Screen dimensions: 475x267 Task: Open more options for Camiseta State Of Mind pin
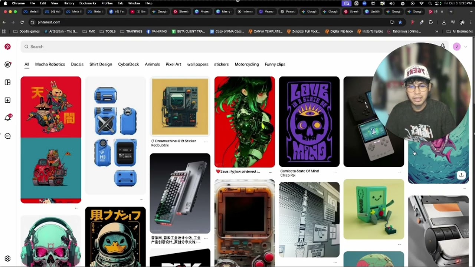pyautogui.click(x=335, y=172)
